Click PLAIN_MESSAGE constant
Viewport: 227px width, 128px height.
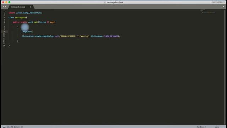[111, 36]
